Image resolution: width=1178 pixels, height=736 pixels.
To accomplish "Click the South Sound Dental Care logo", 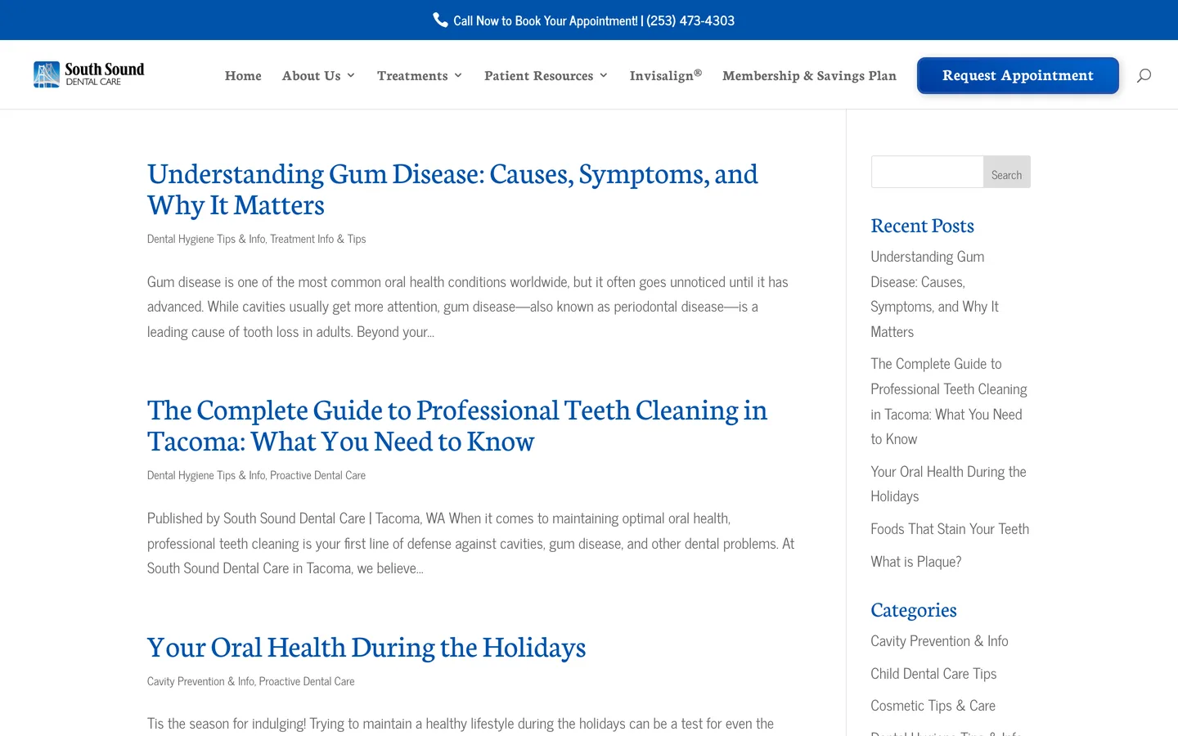I will (x=88, y=74).
